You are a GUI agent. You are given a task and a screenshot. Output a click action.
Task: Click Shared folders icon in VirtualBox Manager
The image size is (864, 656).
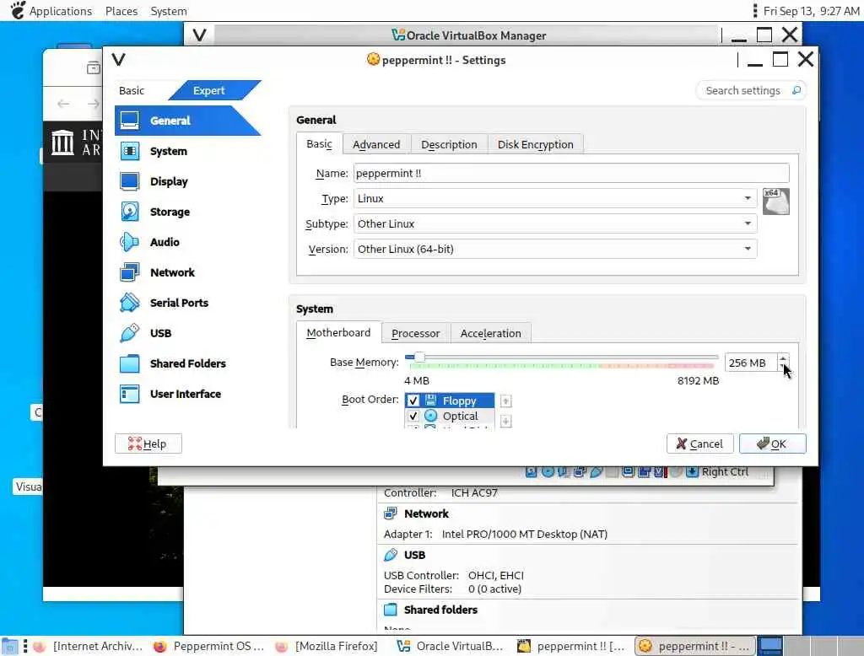[x=390, y=610]
